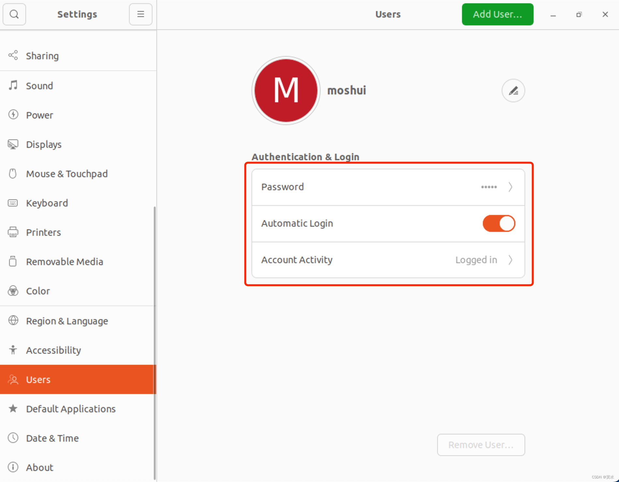Click the Automatic Login label

pos(297,223)
